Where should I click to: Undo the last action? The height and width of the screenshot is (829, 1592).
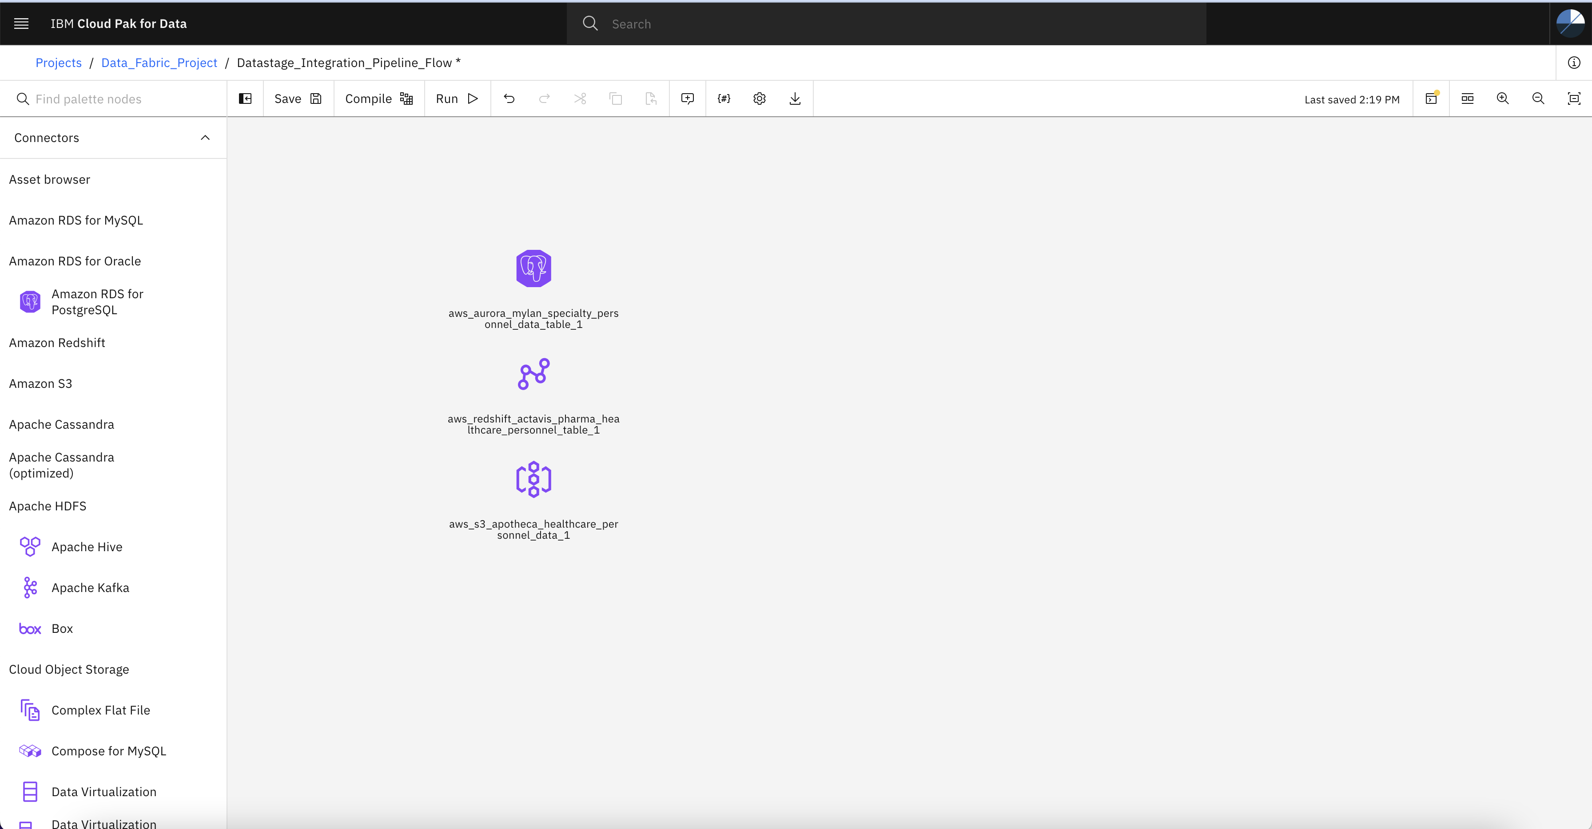tap(509, 99)
